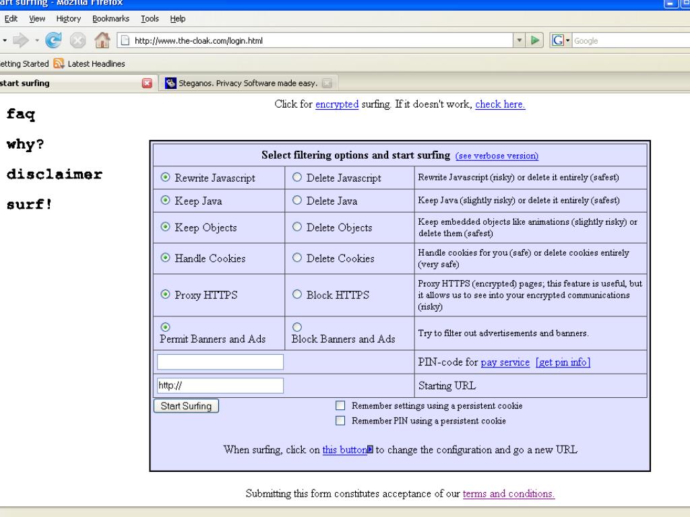Click the Steganos tab favicon

tap(170, 83)
